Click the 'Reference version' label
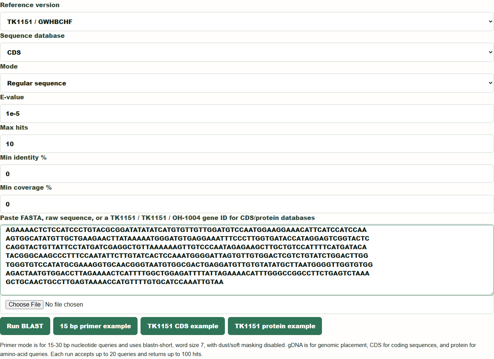The height and width of the screenshot is (359, 494). [x=30, y=5]
